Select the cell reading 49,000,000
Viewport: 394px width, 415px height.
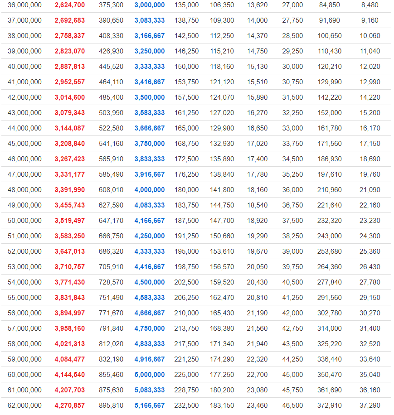(24, 205)
